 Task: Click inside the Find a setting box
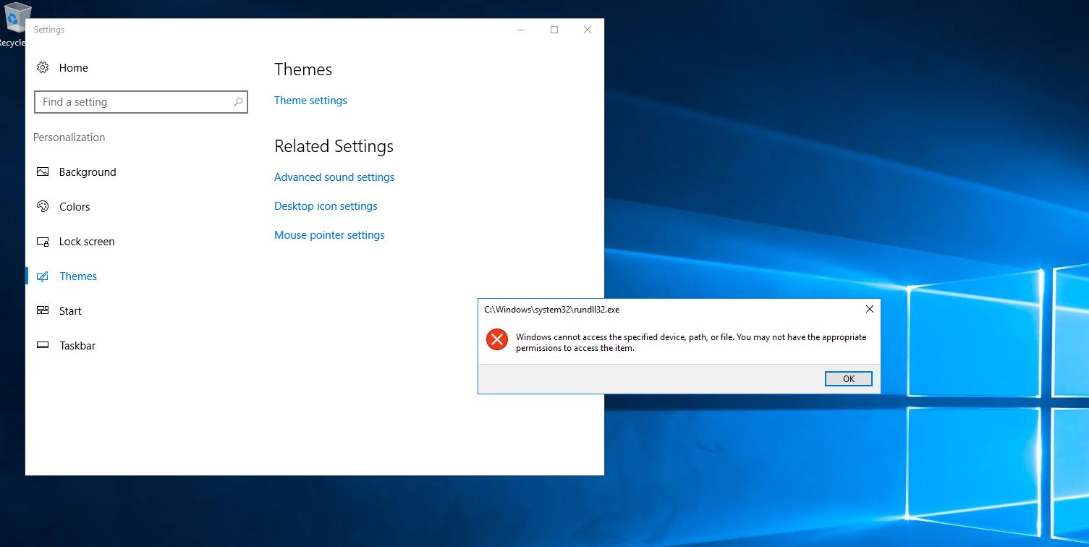[130, 102]
